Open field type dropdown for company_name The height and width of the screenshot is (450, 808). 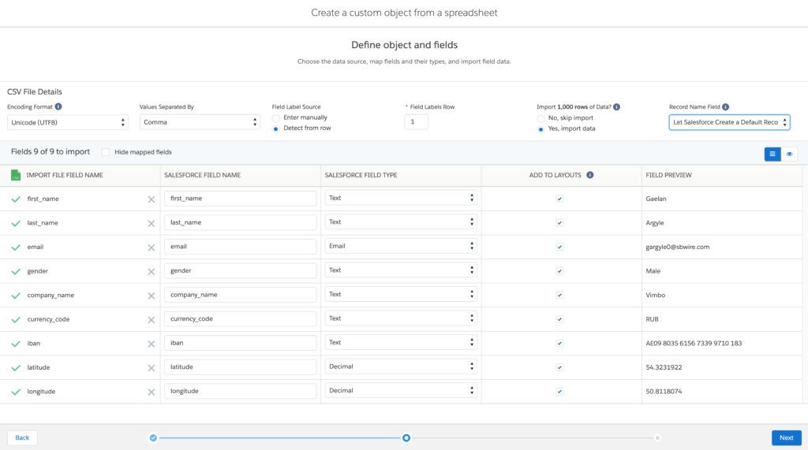coord(400,295)
